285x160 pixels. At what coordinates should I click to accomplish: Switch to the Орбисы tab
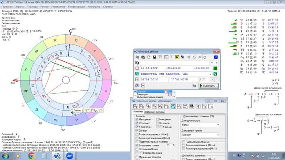tap(150, 112)
